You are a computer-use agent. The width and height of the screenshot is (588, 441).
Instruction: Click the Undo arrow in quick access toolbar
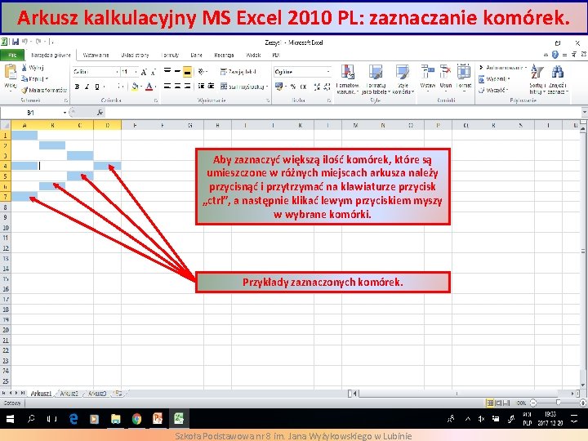(24, 42)
